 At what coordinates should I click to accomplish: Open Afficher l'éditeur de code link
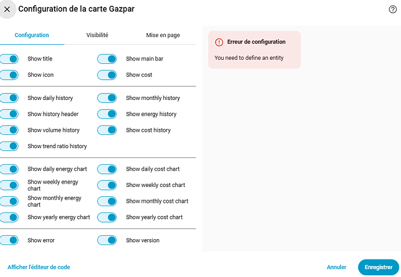pyautogui.click(x=38, y=267)
